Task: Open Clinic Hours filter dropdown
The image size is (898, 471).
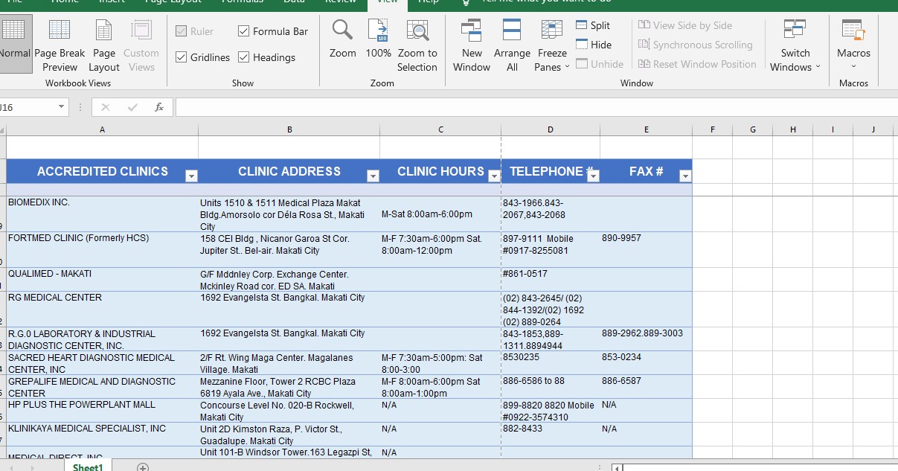Action: click(494, 176)
